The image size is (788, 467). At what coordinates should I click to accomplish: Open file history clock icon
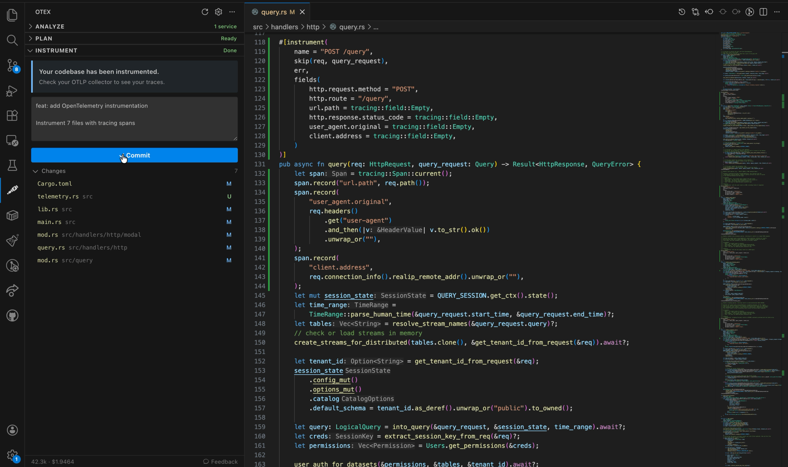coord(682,12)
